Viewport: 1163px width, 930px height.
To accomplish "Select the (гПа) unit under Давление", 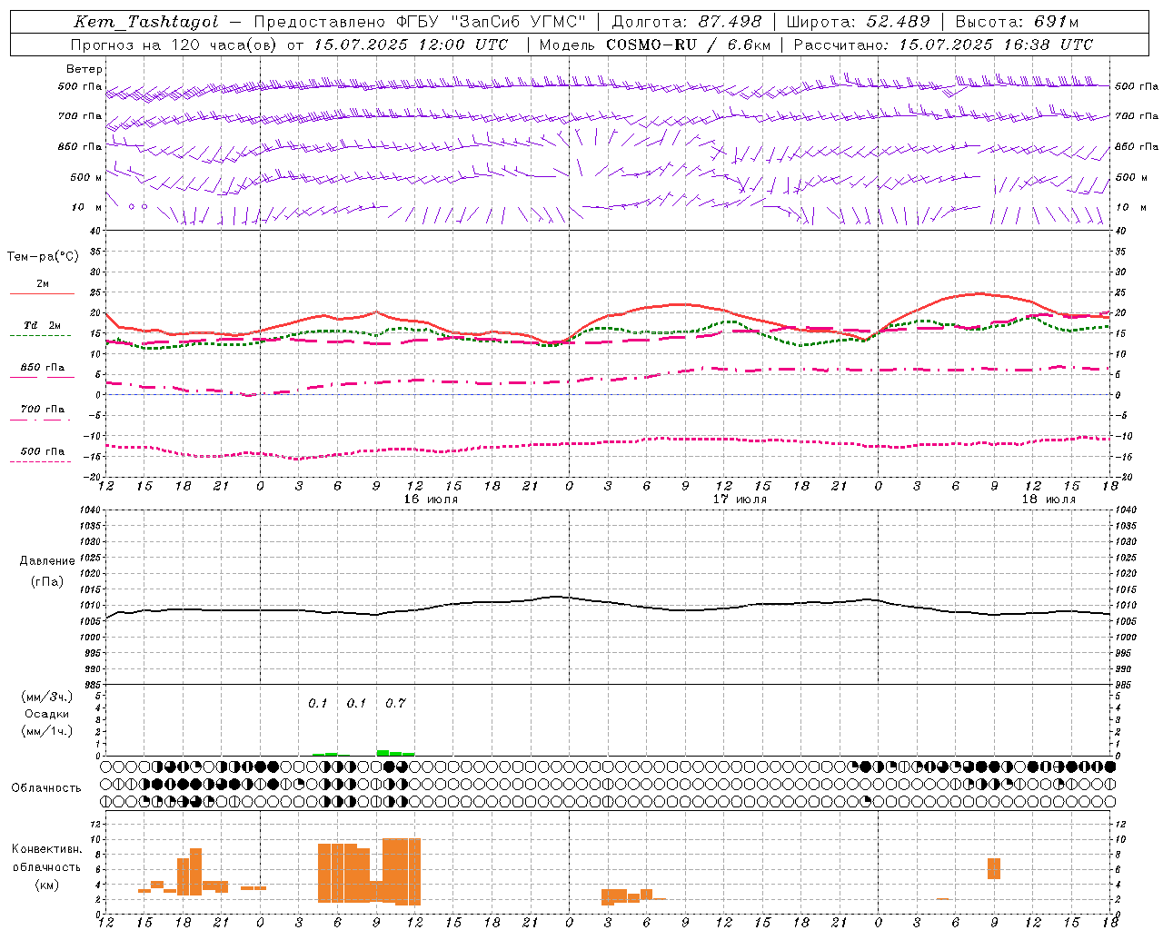I will pyautogui.click(x=47, y=582).
